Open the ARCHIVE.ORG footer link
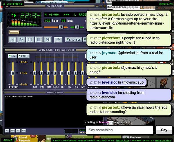The image size is (174, 142). 163,141
